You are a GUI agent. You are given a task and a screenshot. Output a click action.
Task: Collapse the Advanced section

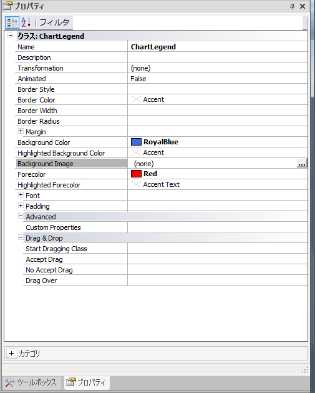click(21, 216)
